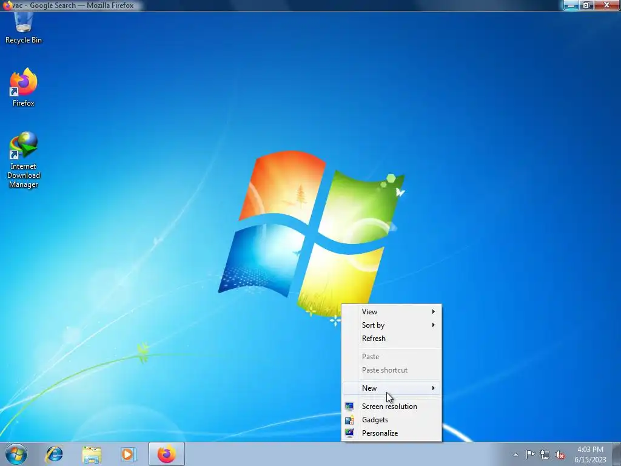Choose Personalize in the context menu
The height and width of the screenshot is (466, 621).
pos(391,433)
